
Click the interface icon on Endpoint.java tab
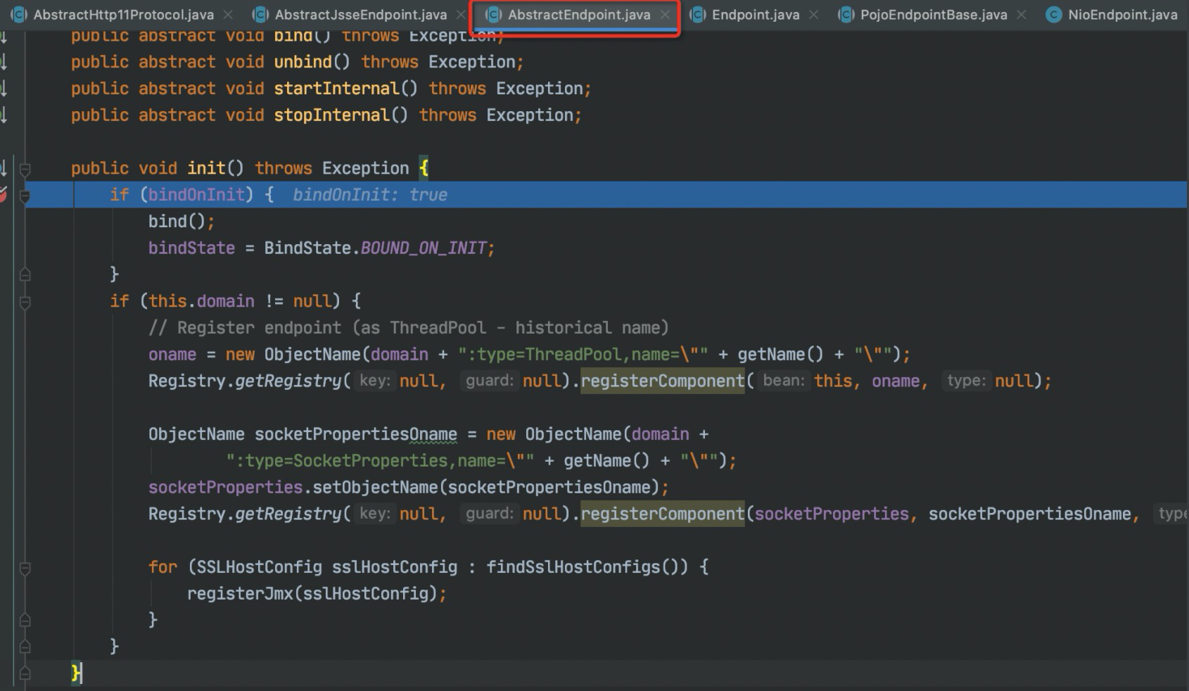(698, 14)
